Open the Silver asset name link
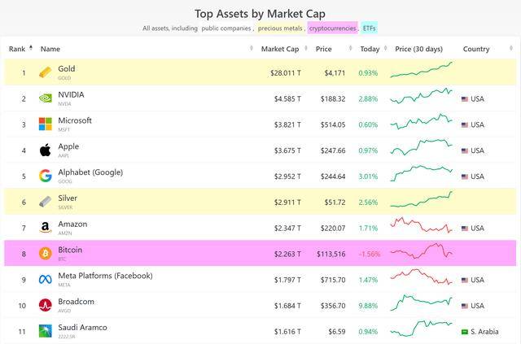521x344 pixels. click(68, 198)
